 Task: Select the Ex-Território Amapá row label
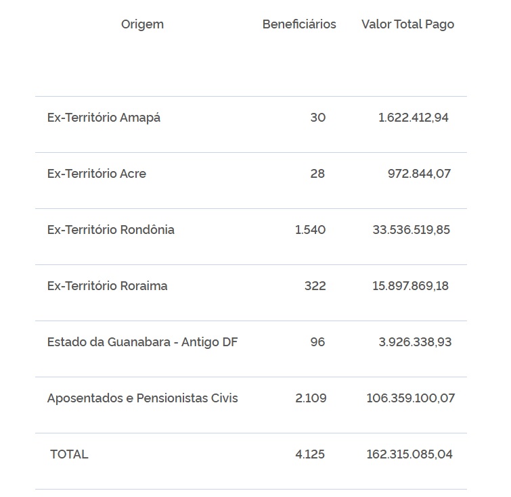point(104,118)
